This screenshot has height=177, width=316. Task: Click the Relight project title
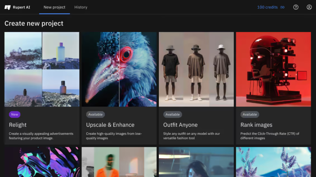tap(18, 125)
